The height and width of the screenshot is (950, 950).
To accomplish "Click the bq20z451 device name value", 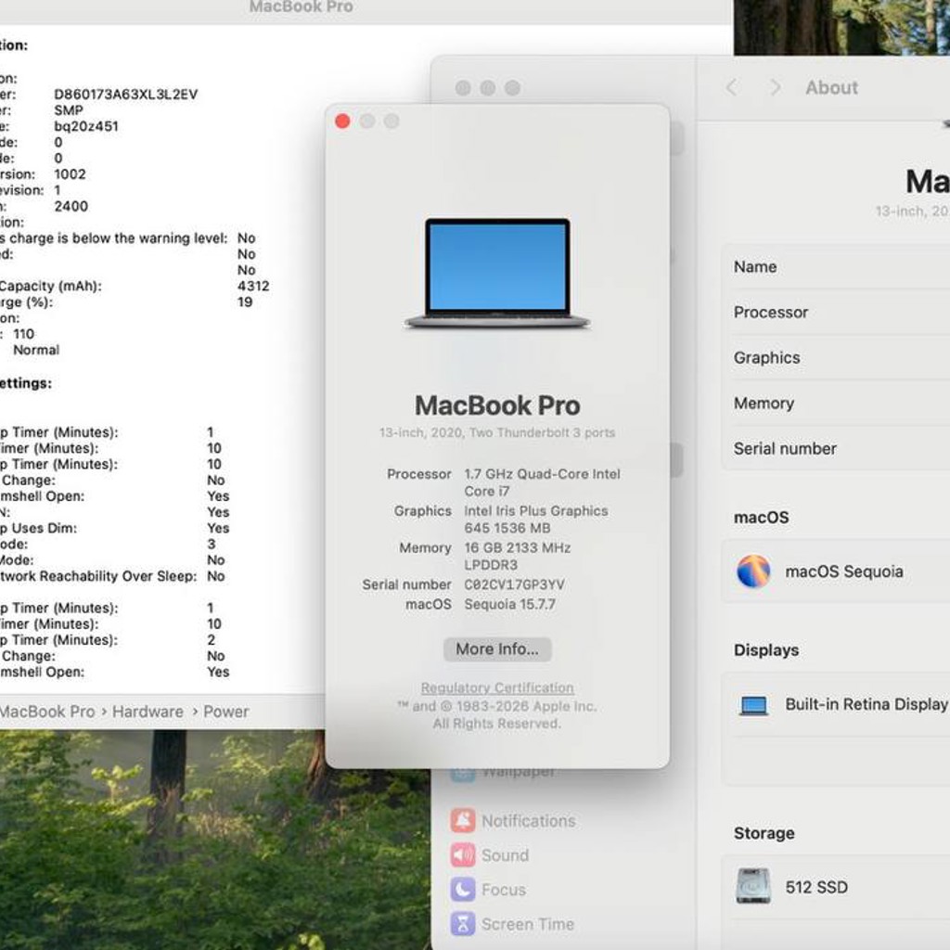I will (86, 126).
